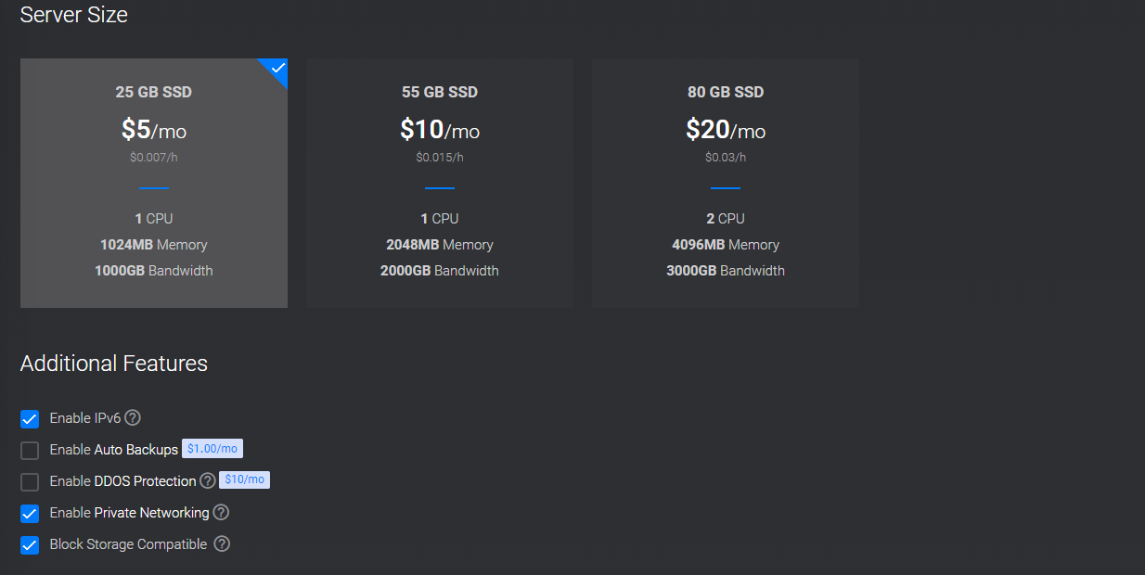The width and height of the screenshot is (1145, 575).
Task: Open the help icon beside Enable IPv6
Action: [x=133, y=418]
